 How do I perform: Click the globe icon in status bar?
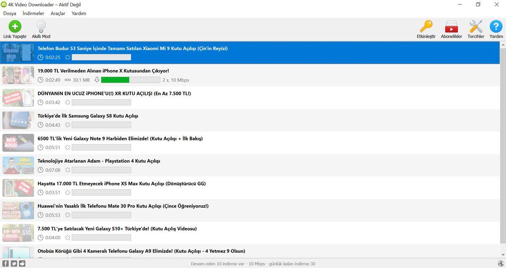[501, 263]
